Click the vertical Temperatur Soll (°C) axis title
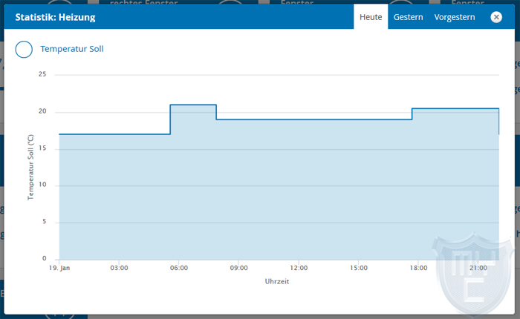This screenshot has height=319, width=520. [x=31, y=167]
